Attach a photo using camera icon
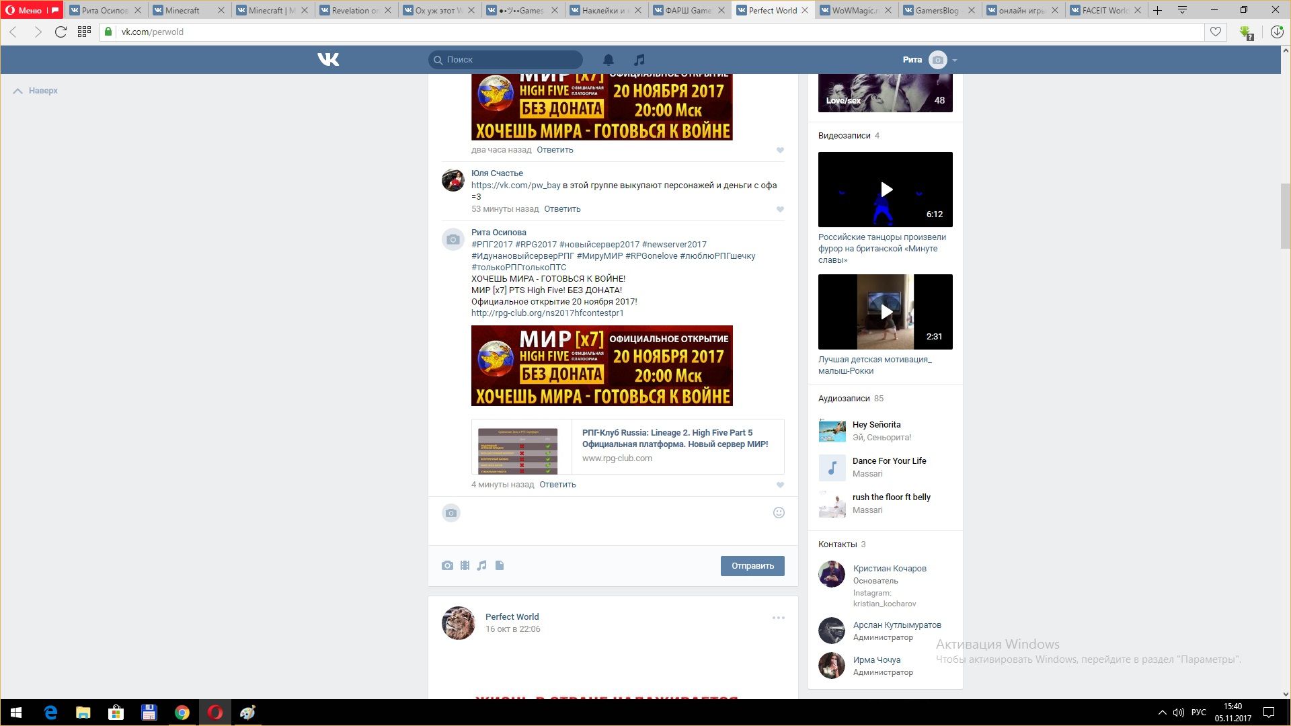The image size is (1291, 726). coord(447,566)
